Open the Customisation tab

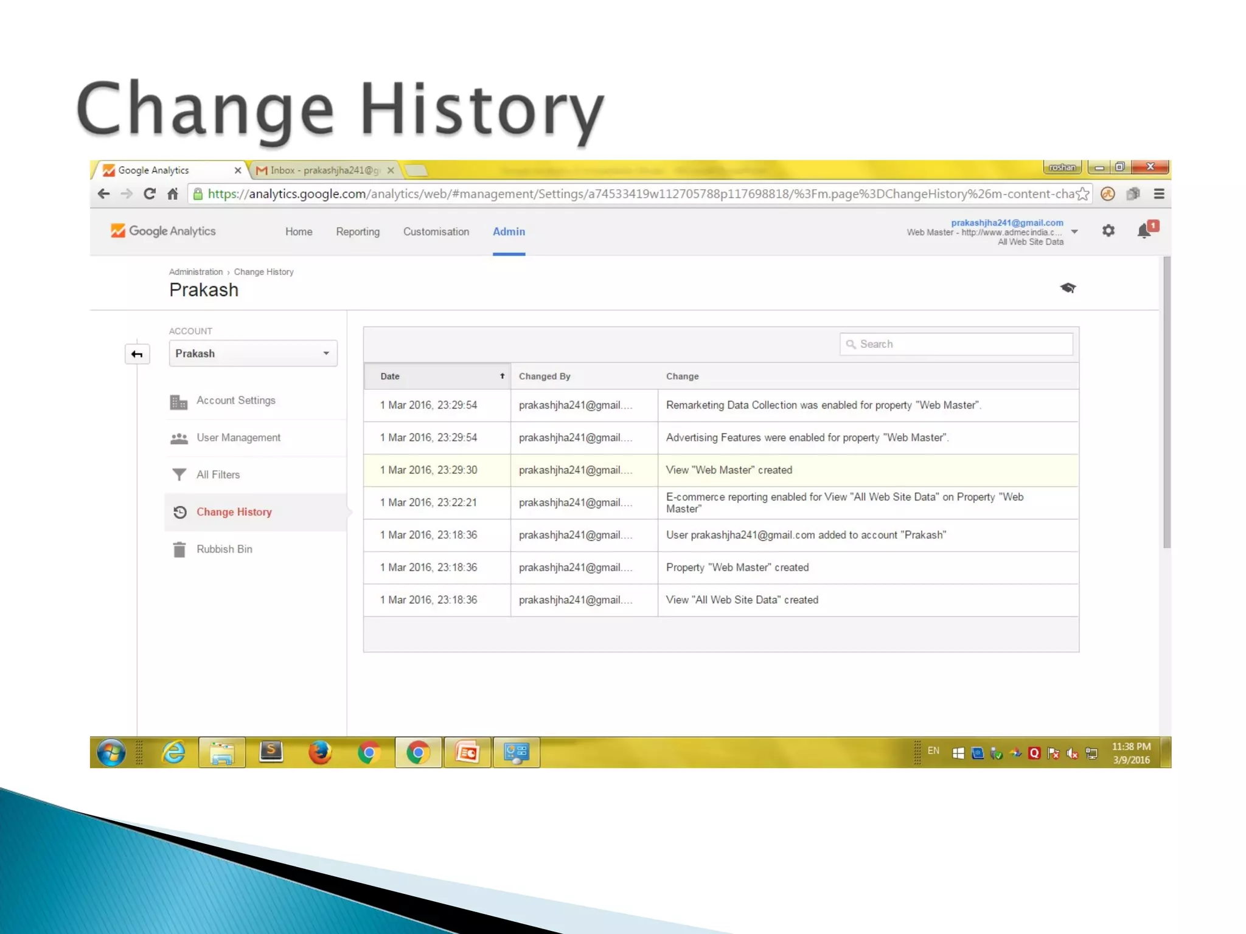tap(436, 232)
